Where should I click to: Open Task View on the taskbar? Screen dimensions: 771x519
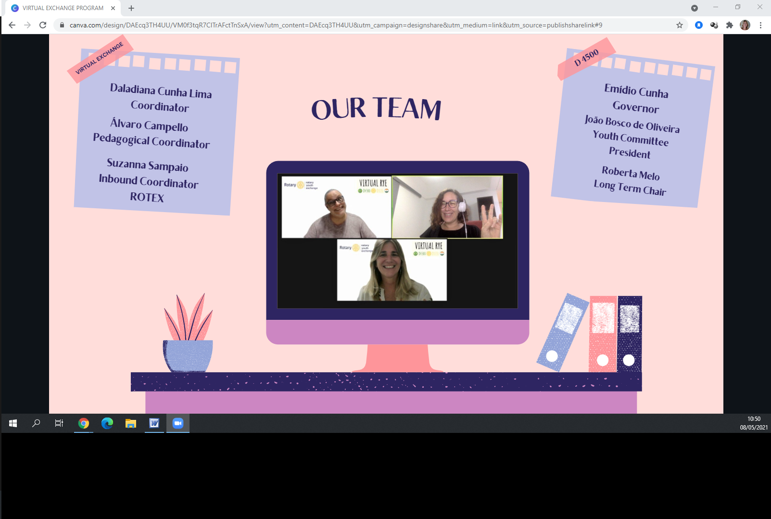[x=59, y=423]
